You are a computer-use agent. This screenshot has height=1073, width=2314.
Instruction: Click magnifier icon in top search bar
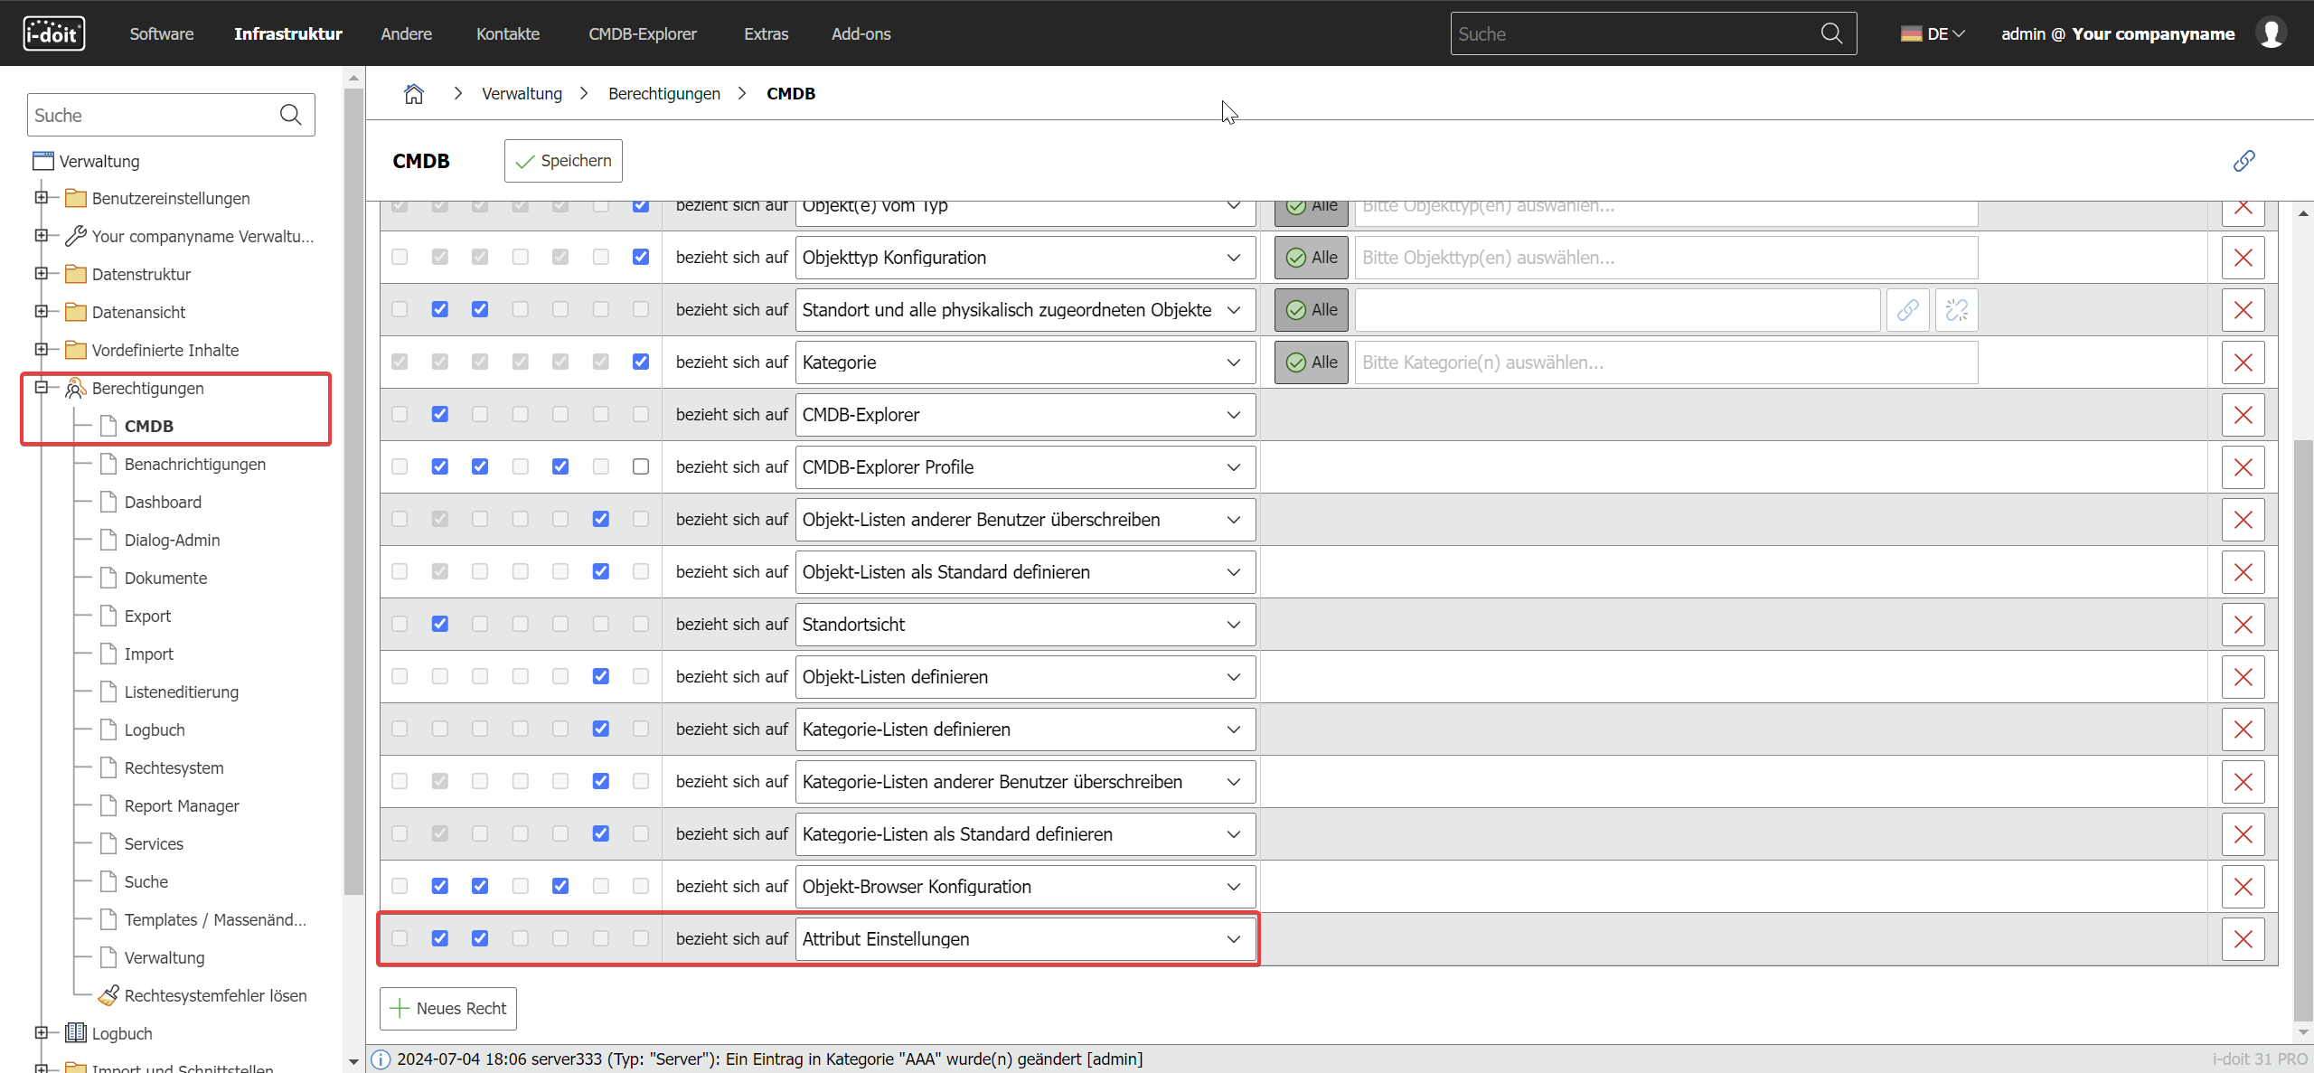pos(1831,33)
